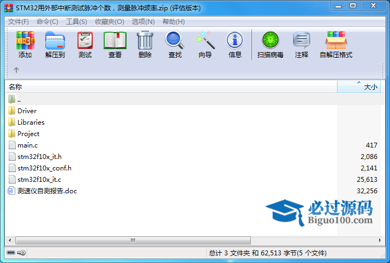Click the SFX (自解压格式) icon
Image resolution: width=390 pixels, height=263 pixels.
point(336,40)
